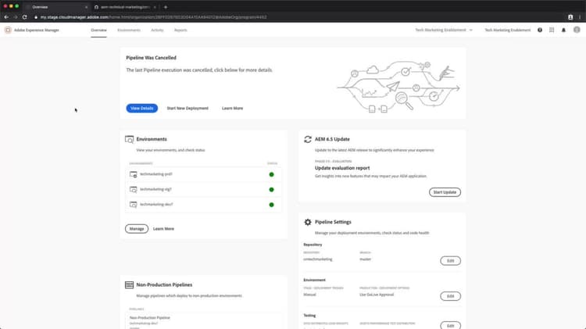Click the browser profile icon
Image resolution: width=586 pixels, height=329 pixels.
pyautogui.click(x=570, y=17)
